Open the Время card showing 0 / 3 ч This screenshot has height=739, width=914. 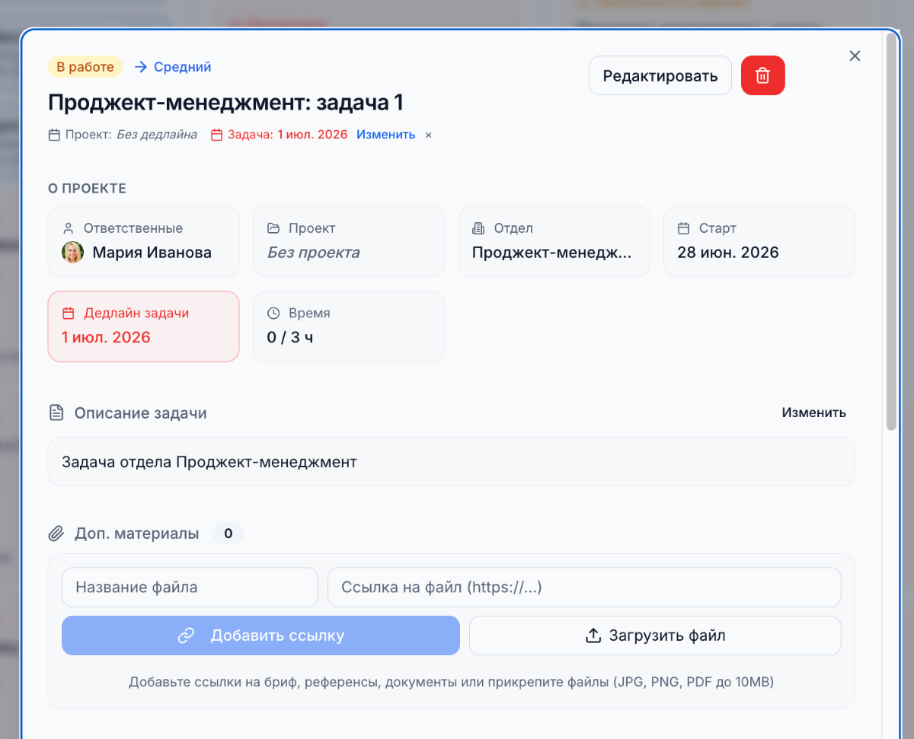coord(349,326)
